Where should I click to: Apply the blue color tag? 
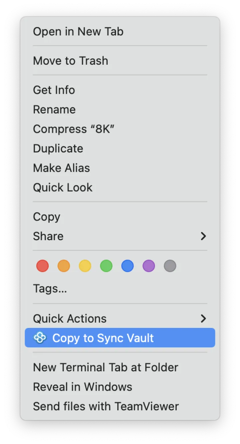click(127, 266)
